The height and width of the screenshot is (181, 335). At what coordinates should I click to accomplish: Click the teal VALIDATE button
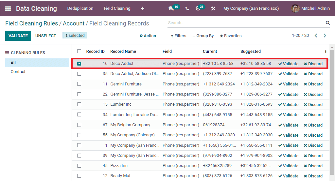point(18,36)
